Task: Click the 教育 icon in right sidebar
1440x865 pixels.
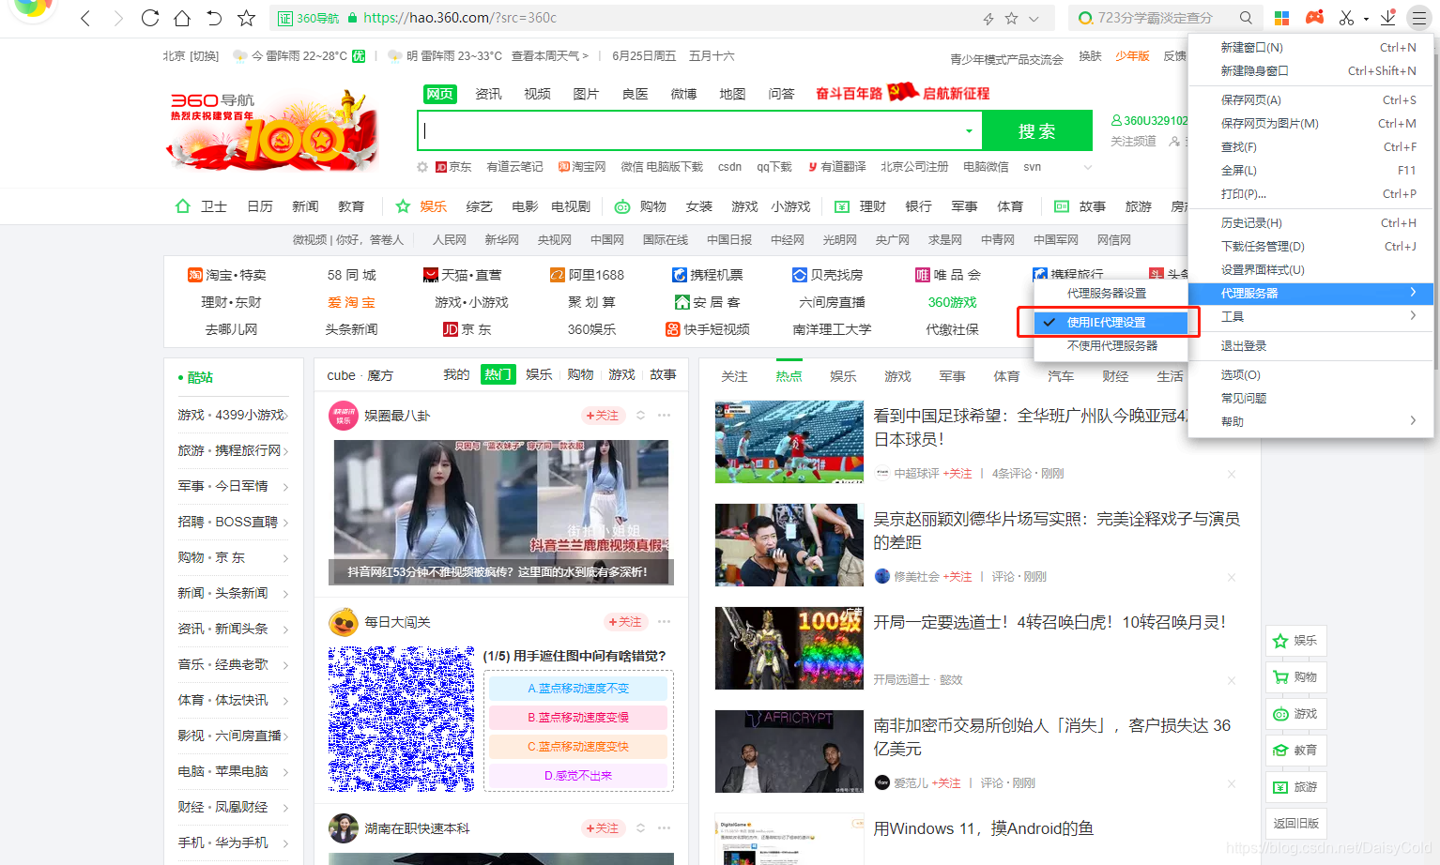Action: click(1280, 751)
